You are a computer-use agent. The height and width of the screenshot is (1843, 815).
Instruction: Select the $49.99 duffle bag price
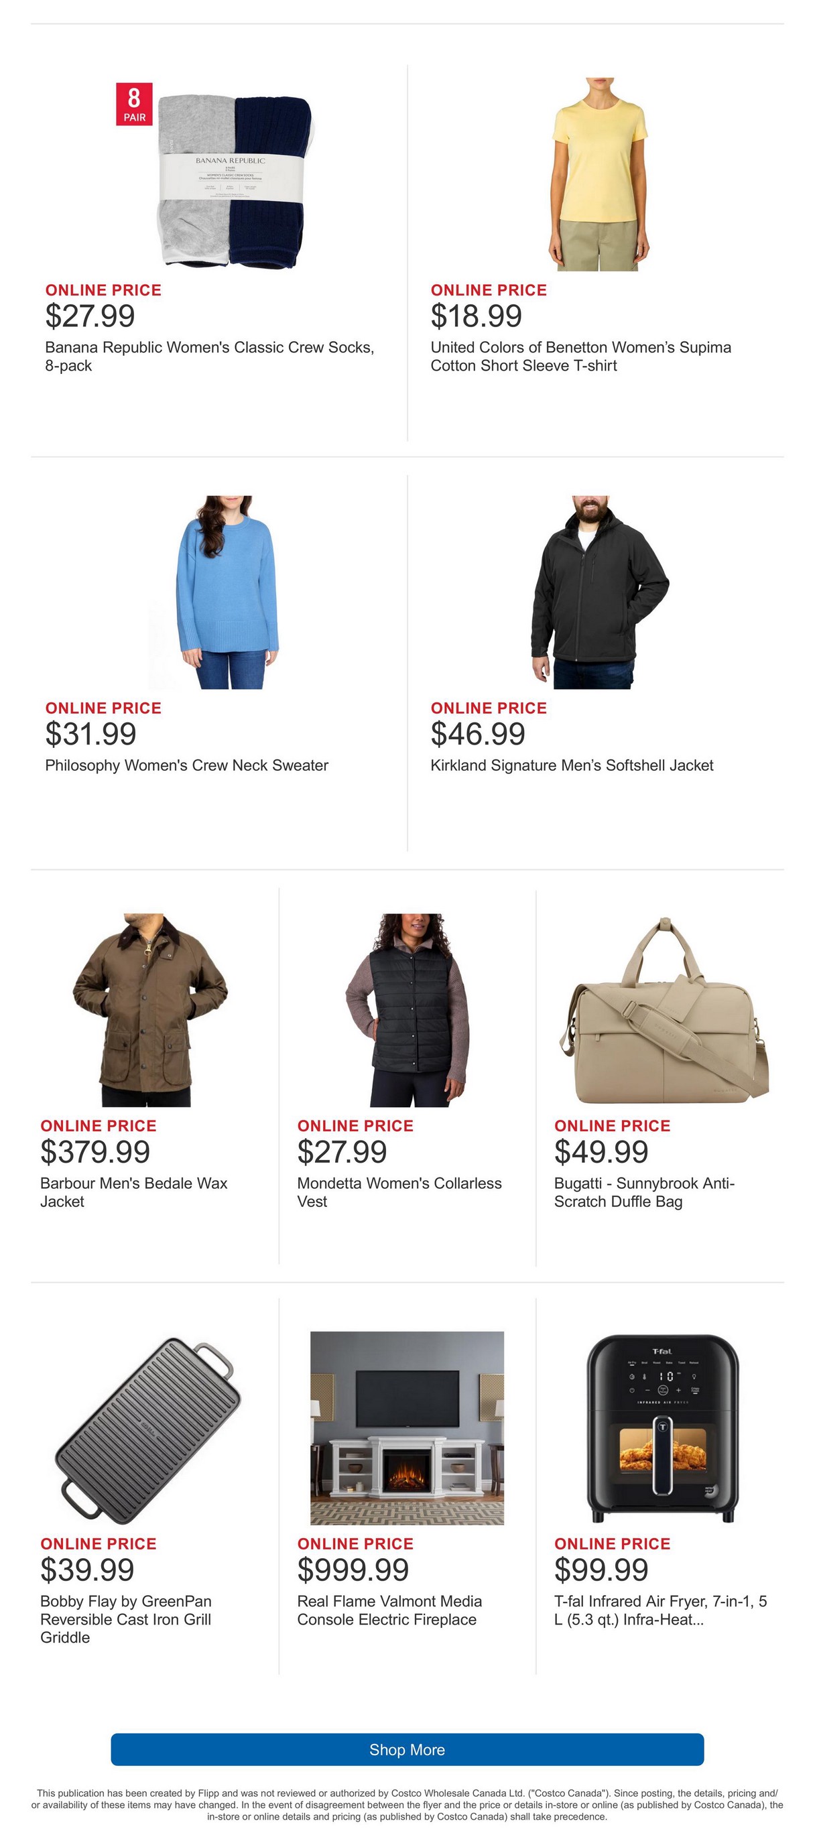(601, 1152)
